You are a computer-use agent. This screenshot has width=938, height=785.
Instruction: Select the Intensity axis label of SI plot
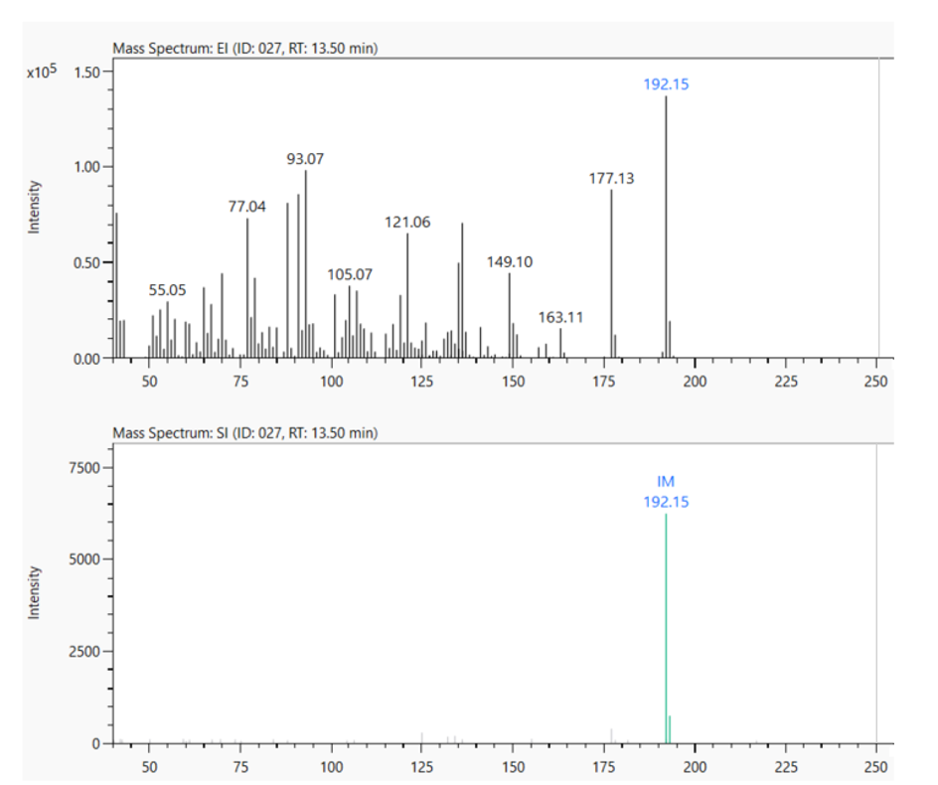point(35,592)
